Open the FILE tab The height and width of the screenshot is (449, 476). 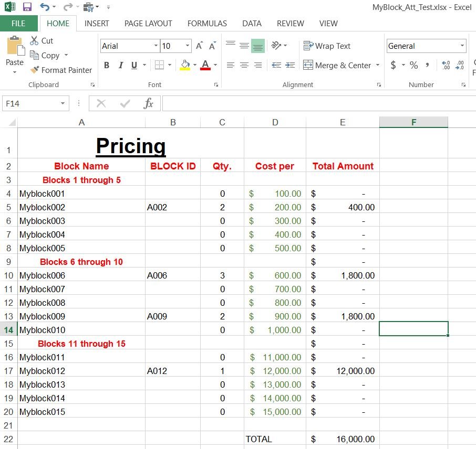(x=18, y=24)
